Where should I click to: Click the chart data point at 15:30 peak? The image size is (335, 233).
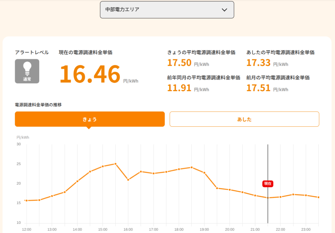[x=115, y=164]
